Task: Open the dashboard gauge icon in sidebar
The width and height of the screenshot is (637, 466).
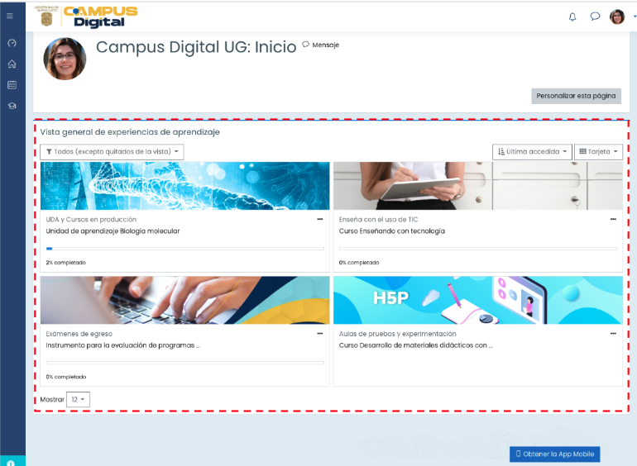Action: click(x=12, y=43)
